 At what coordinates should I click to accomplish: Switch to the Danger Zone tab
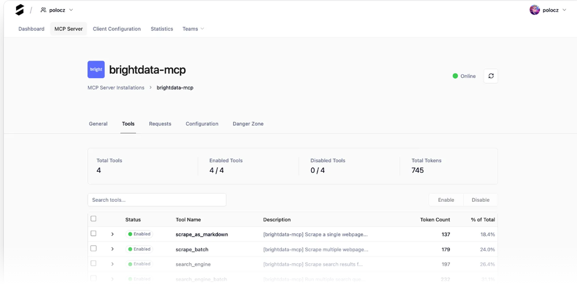click(x=248, y=124)
